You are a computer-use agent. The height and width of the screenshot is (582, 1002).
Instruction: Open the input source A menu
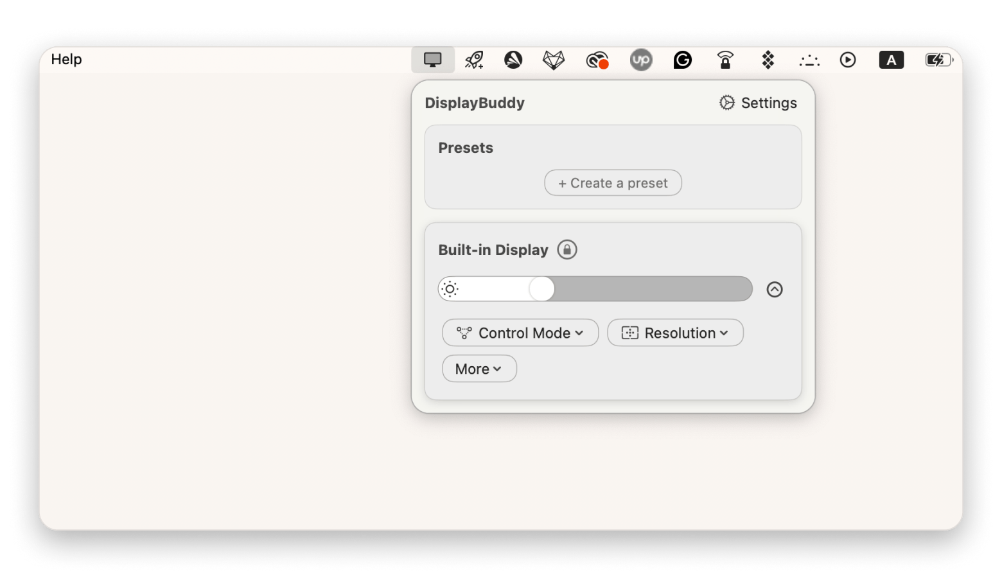[x=891, y=60]
